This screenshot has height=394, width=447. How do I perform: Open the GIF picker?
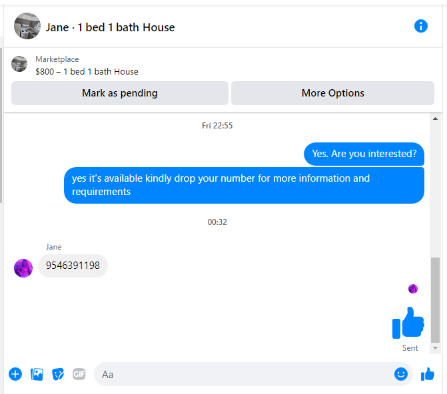click(x=79, y=374)
